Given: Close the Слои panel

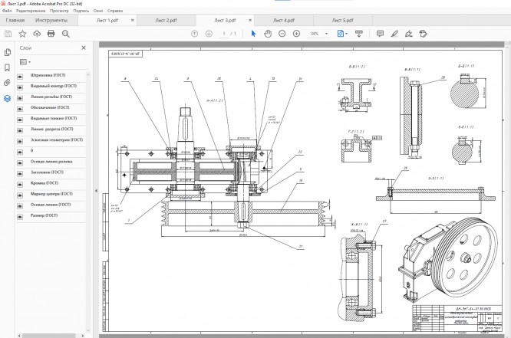Looking at the screenshot, I should pos(84,48).
